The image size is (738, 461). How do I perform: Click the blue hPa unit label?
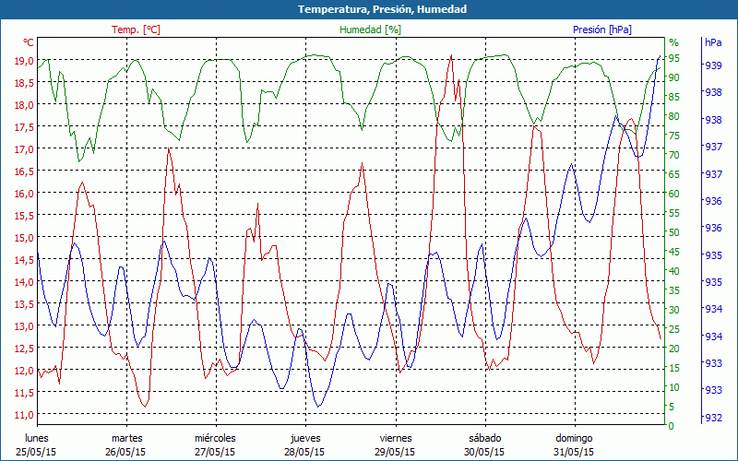click(x=713, y=42)
